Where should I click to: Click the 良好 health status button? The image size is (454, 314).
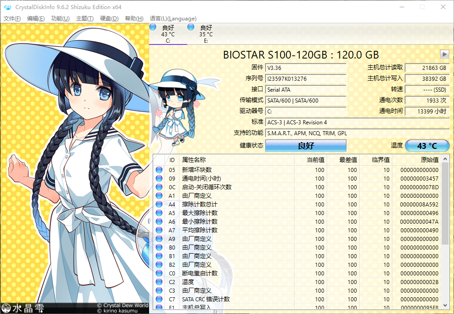pyautogui.click(x=306, y=146)
